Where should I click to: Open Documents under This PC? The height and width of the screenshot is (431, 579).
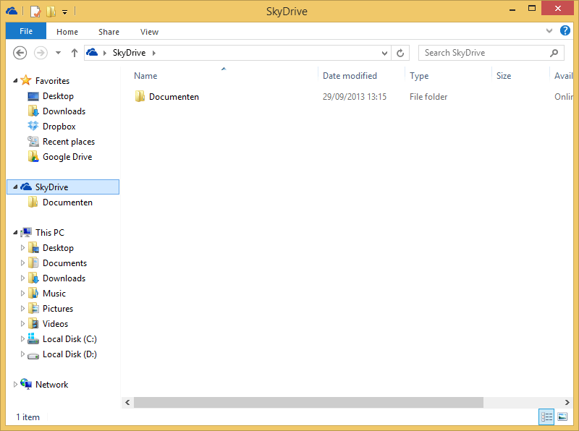tap(64, 263)
